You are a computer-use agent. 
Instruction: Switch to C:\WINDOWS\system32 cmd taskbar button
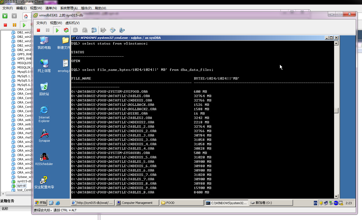pos(227,203)
